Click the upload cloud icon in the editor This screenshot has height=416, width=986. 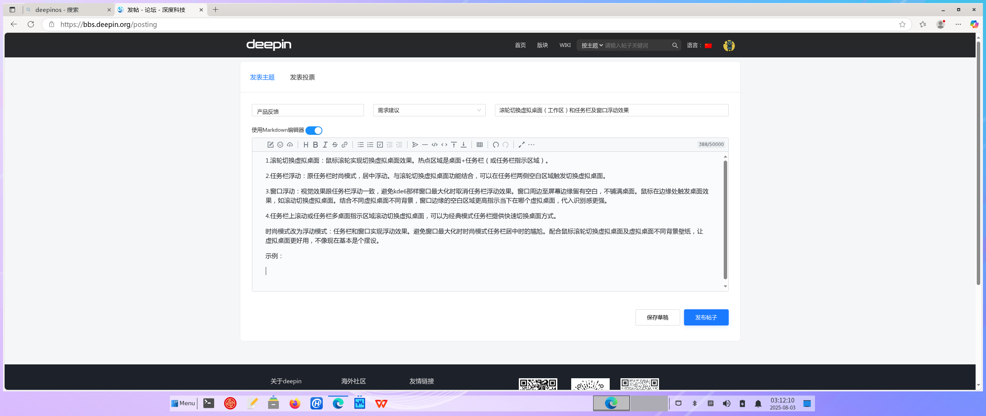[290, 145]
